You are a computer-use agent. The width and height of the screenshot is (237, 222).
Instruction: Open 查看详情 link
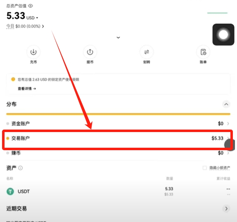point(27,89)
